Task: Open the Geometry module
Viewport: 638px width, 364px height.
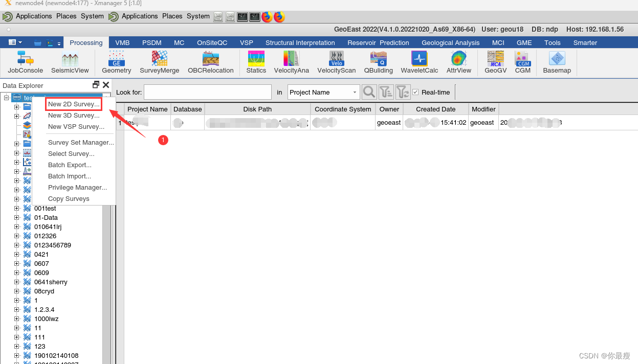Action: click(x=117, y=62)
